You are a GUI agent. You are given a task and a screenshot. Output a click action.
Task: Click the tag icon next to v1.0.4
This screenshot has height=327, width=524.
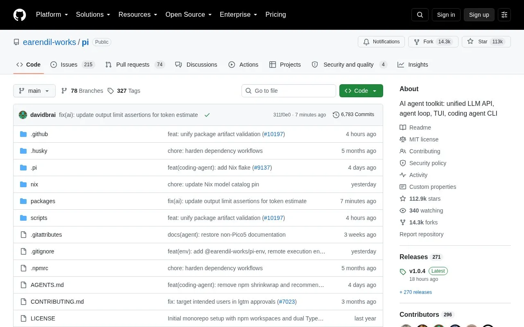403,271
